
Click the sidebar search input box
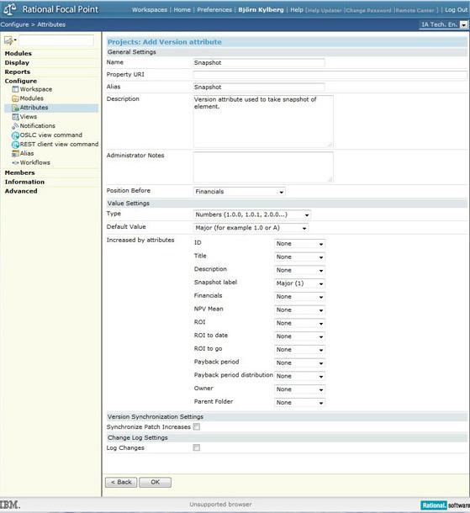56,40
